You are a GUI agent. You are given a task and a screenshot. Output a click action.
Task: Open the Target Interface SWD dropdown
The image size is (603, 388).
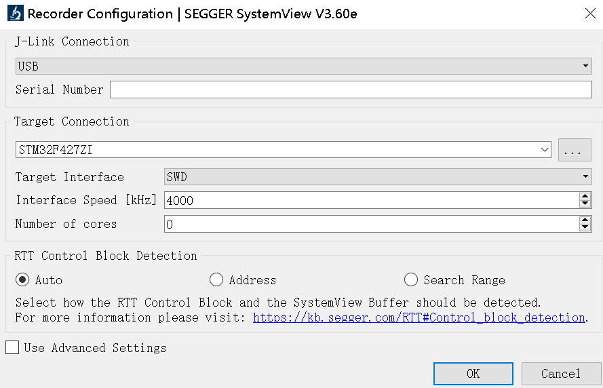coord(378,177)
